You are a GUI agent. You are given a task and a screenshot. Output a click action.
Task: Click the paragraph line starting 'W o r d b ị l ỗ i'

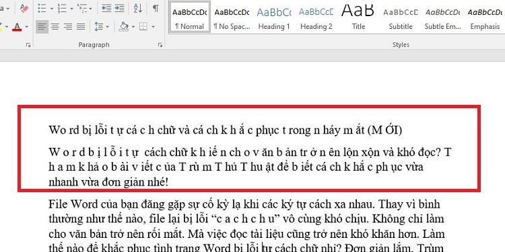[x=250, y=153]
